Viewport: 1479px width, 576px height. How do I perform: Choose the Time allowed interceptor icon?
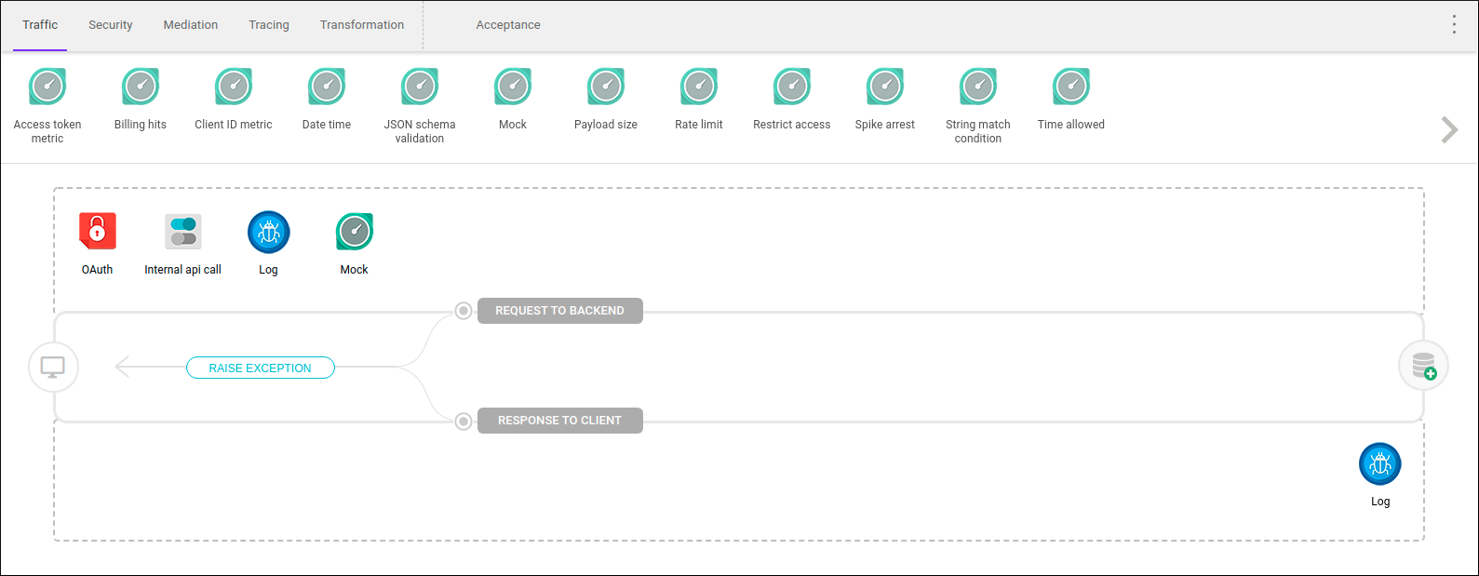[x=1071, y=87]
